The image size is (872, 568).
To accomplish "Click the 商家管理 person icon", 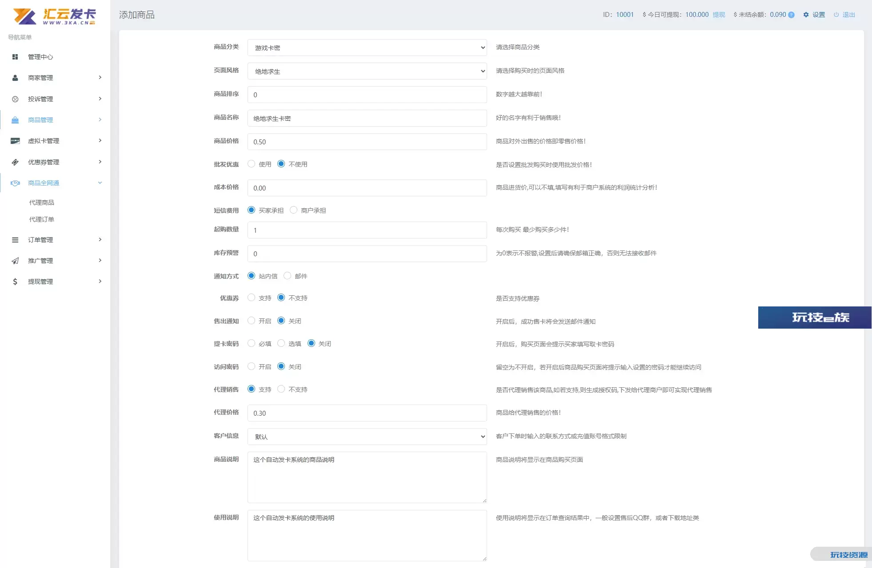I will click(15, 78).
